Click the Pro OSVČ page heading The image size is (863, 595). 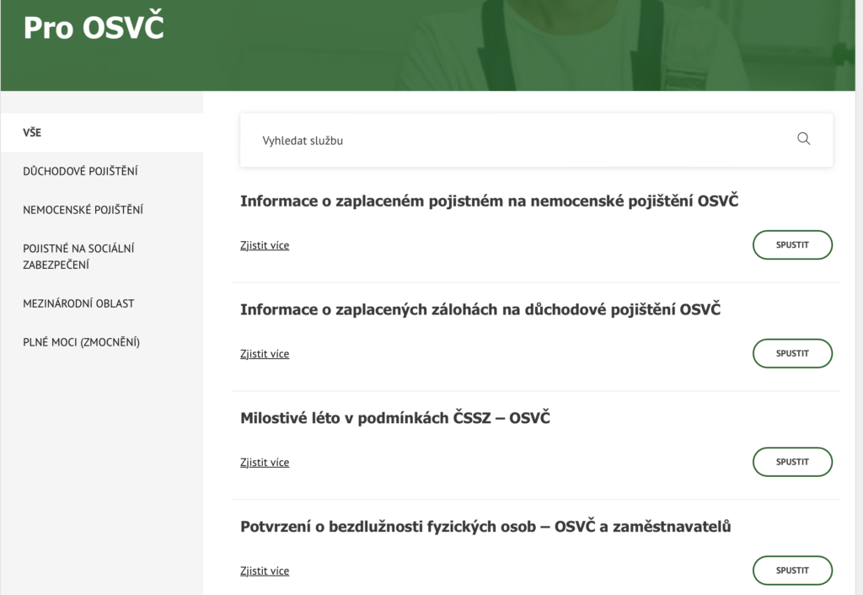94,27
